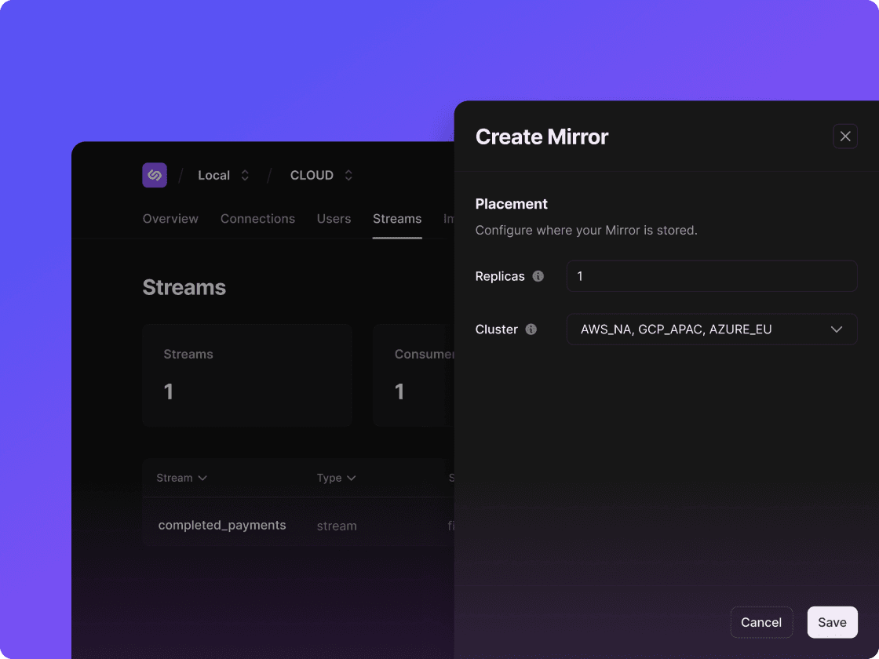The image size is (879, 659).
Task: Focus the Replicas input field
Action: [x=712, y=276]
